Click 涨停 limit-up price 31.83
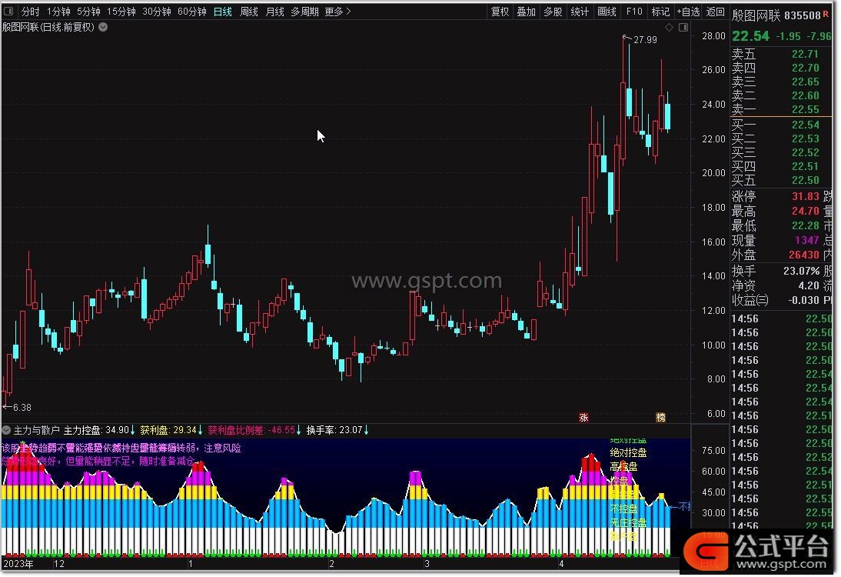This screenshot has height=577, width=841. 806,196
